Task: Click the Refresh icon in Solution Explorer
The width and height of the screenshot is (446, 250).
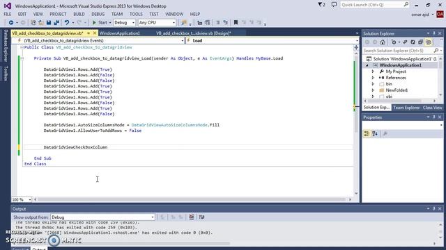Action: 413,42
